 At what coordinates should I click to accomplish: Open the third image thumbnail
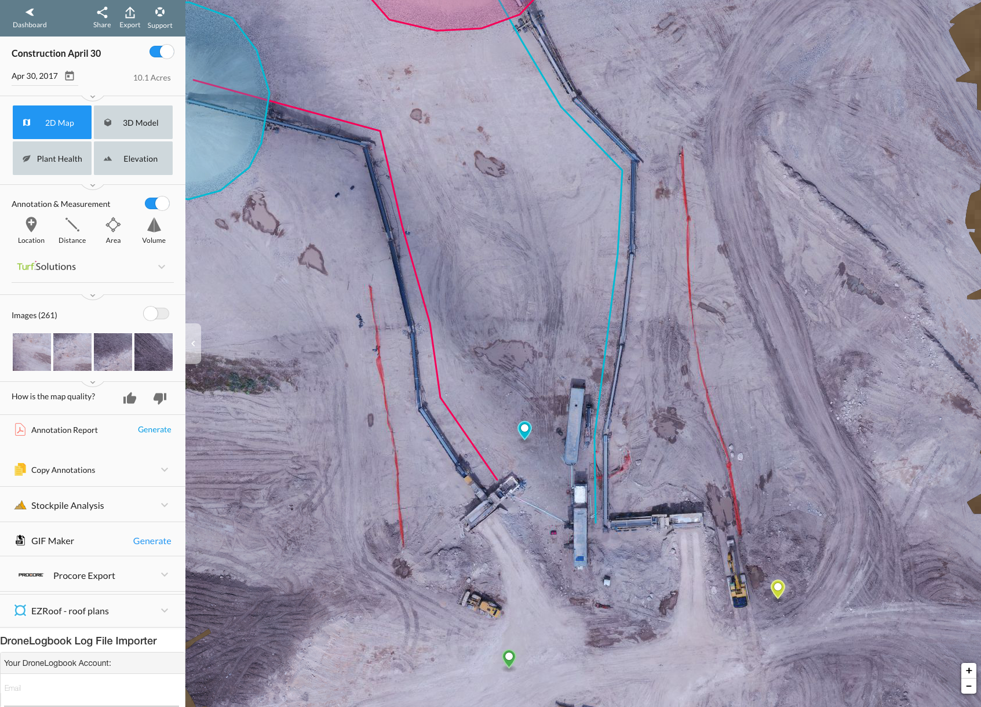[x=113, y=352]
